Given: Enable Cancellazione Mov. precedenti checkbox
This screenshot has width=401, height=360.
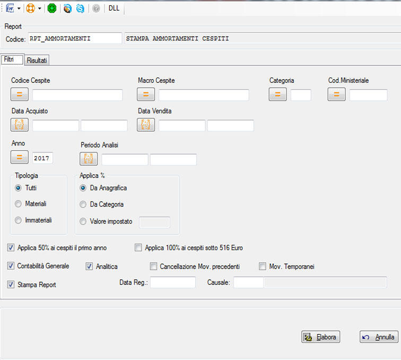Looking at the screenshot, I should 153,267.
